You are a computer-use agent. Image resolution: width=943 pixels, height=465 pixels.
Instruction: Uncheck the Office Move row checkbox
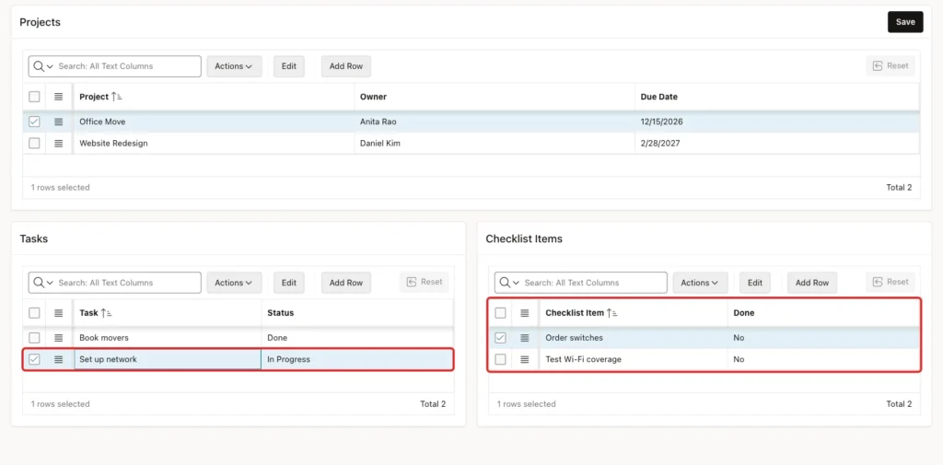pyautogui.click(x=34, y=122)
